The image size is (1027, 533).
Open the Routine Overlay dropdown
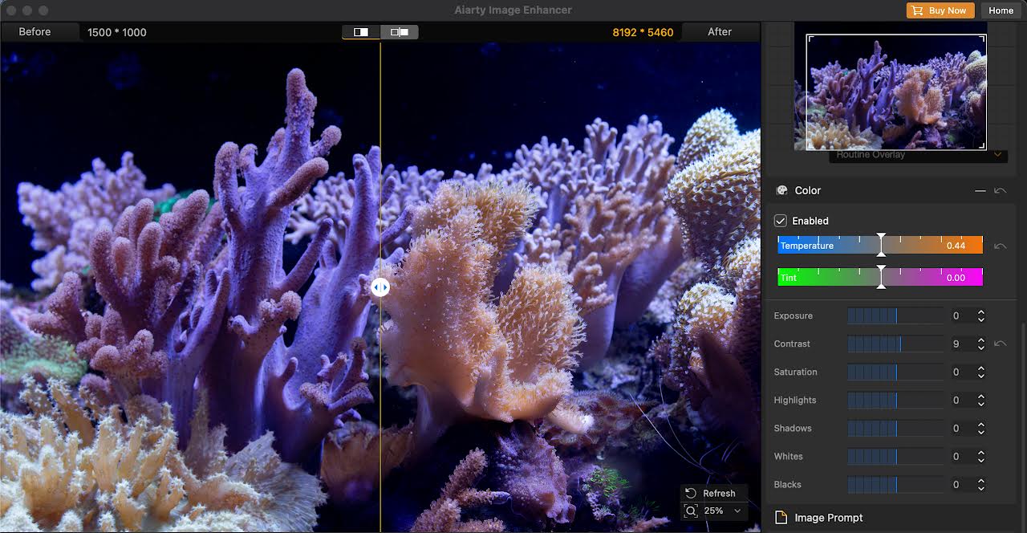998,154
